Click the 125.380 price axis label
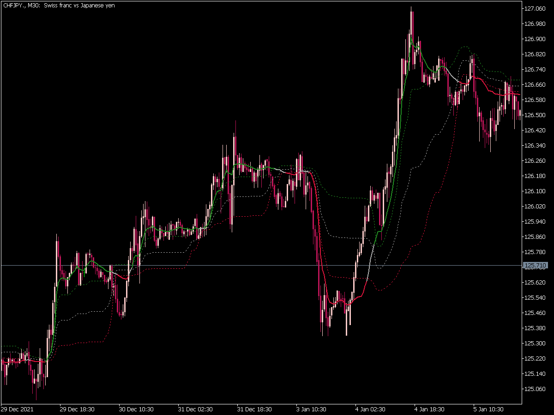The height and width of the screenshot is (415, 554). pos(535,328)
